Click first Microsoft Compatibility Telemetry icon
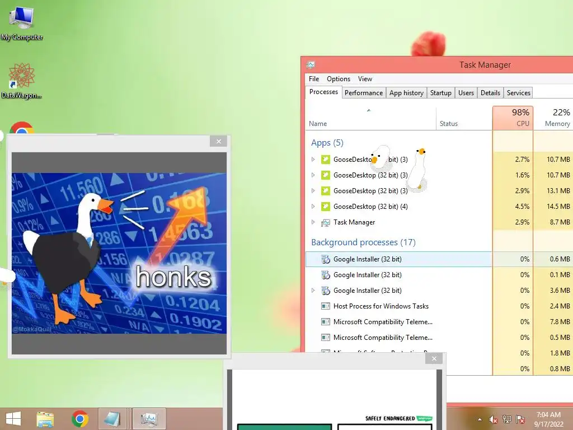 coord(325,322)
